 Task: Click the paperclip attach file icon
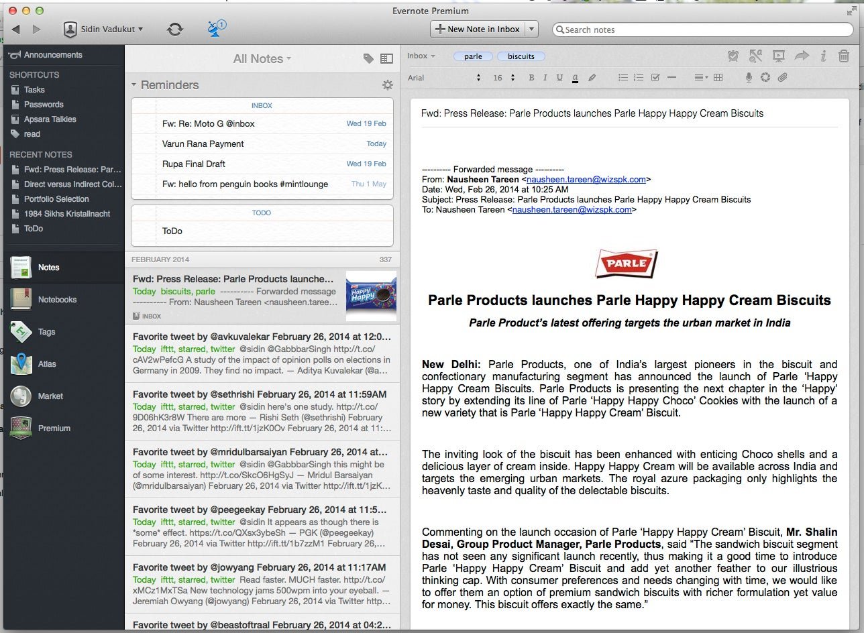coord(782,78)
